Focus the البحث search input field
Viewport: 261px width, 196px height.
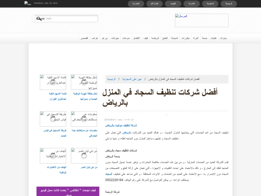pyautogui.click(x=71, y=18)
